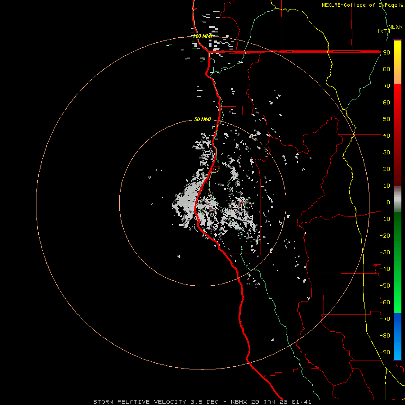
Task: Click the blue bottom segment of the color bar
Action: (397, 337)
